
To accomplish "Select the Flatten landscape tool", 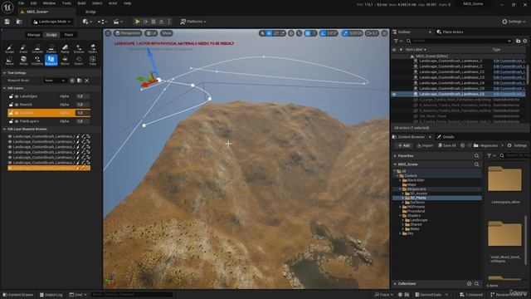I will [51, 48].
